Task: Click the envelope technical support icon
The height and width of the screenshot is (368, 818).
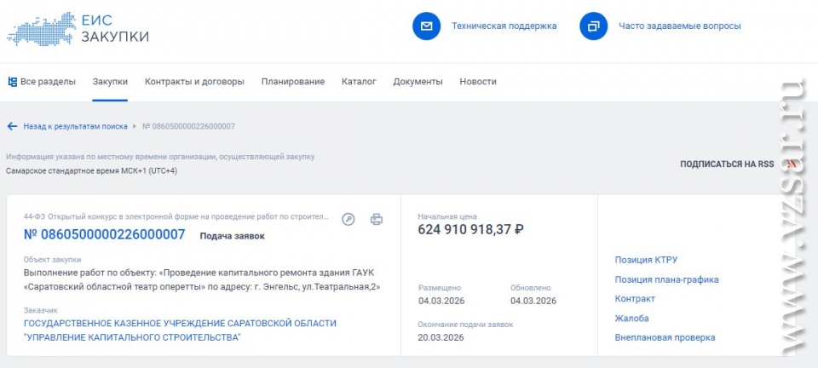Action: tap(426, 26)
